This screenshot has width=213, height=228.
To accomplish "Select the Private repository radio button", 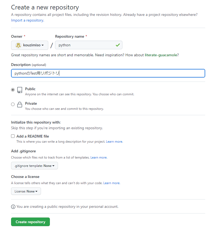I will pyautogui.click(x=13, y=104).
